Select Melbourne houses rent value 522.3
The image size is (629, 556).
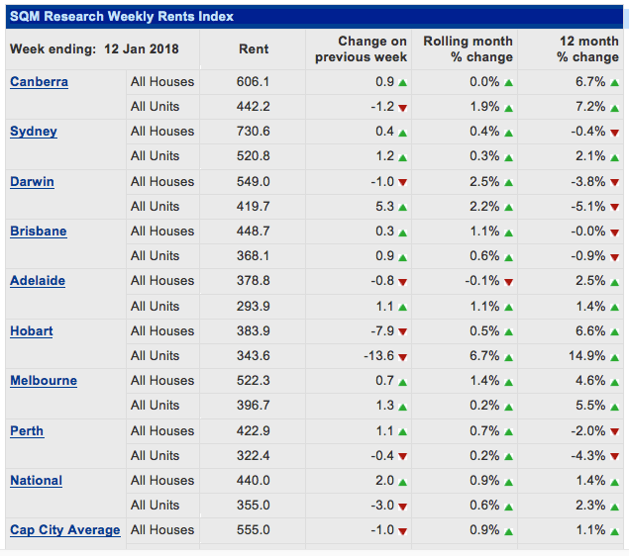pyautogui.click(x=254, y=380)
